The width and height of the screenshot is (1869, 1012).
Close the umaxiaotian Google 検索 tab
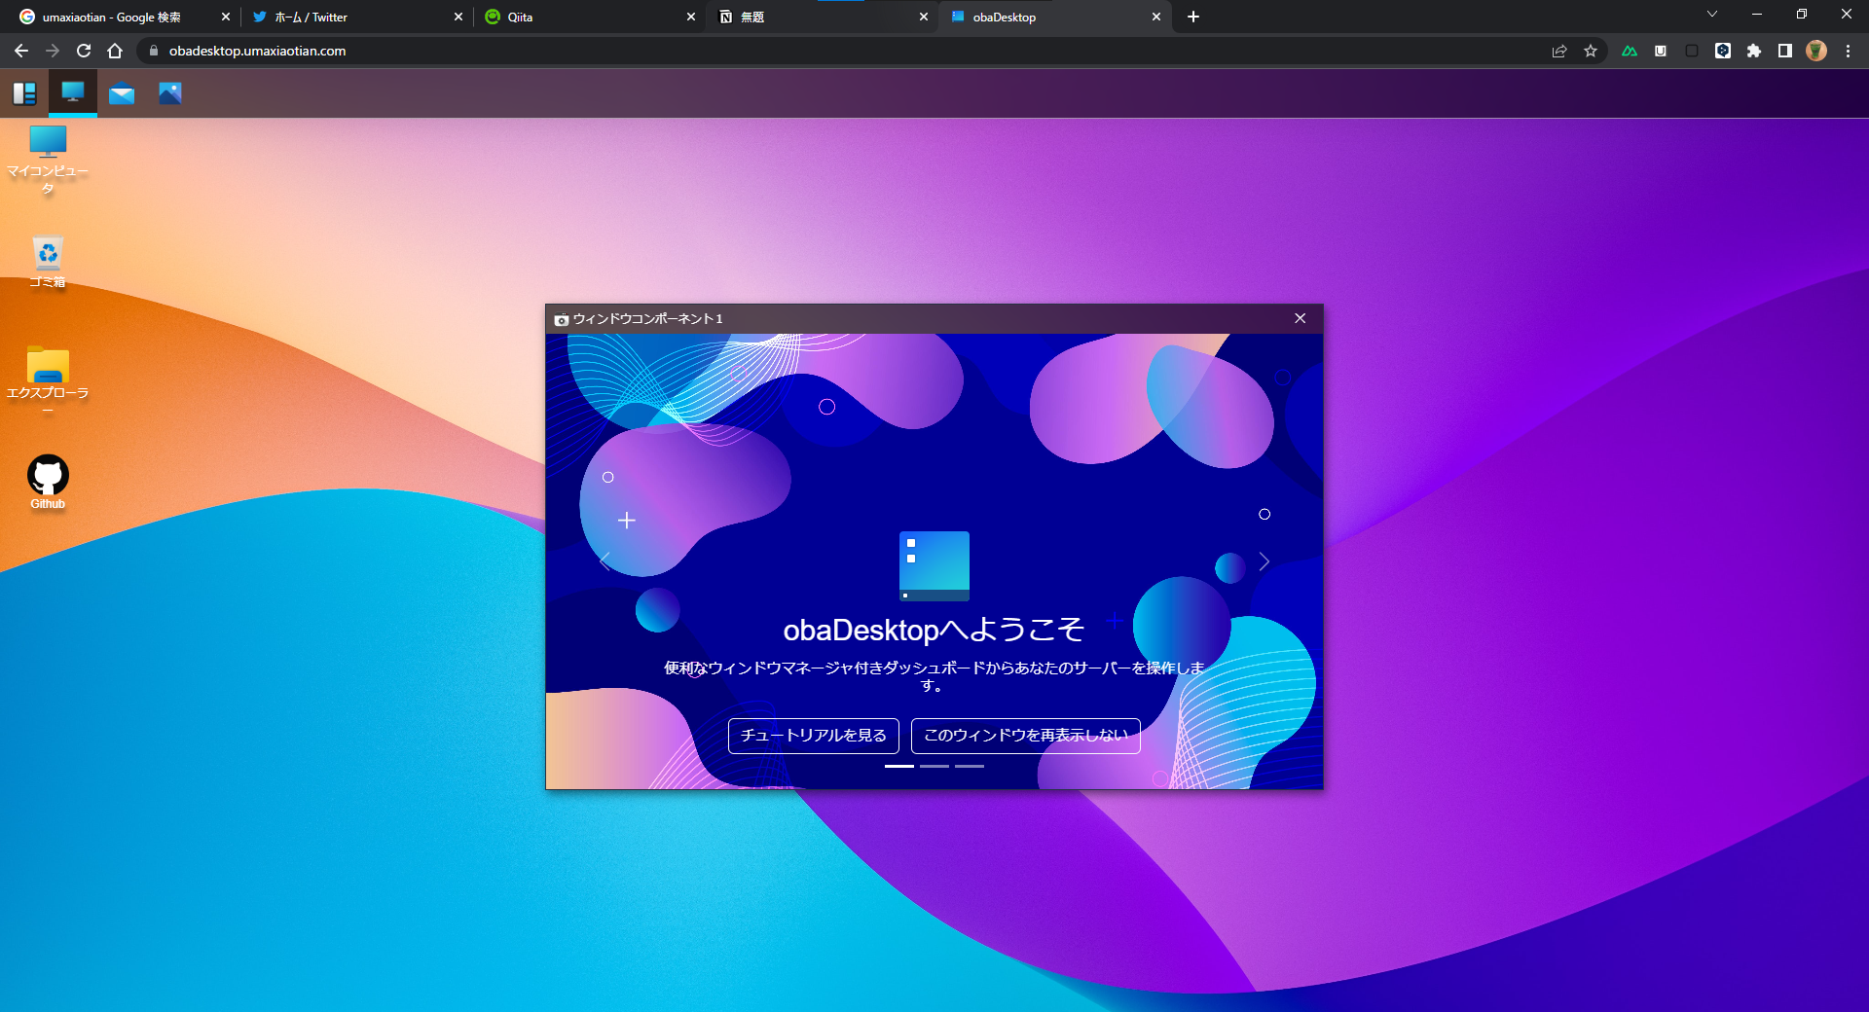click(x=226, y=17)
